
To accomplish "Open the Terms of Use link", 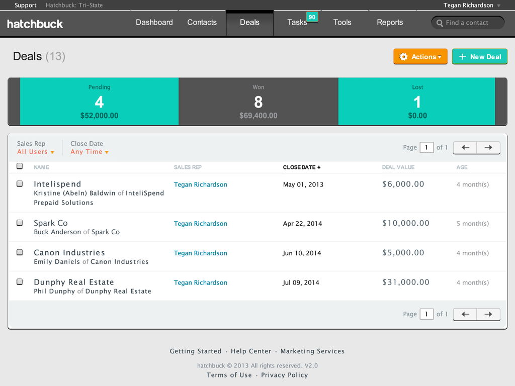I will (x=229, y=375).
